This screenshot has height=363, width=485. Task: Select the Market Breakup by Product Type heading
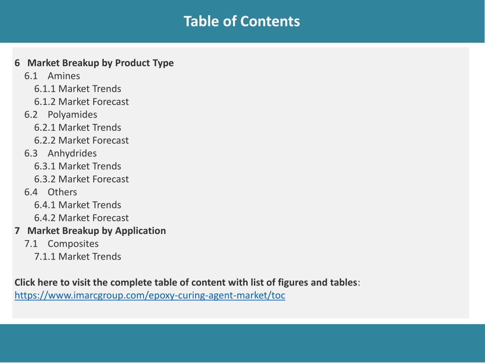94,63
